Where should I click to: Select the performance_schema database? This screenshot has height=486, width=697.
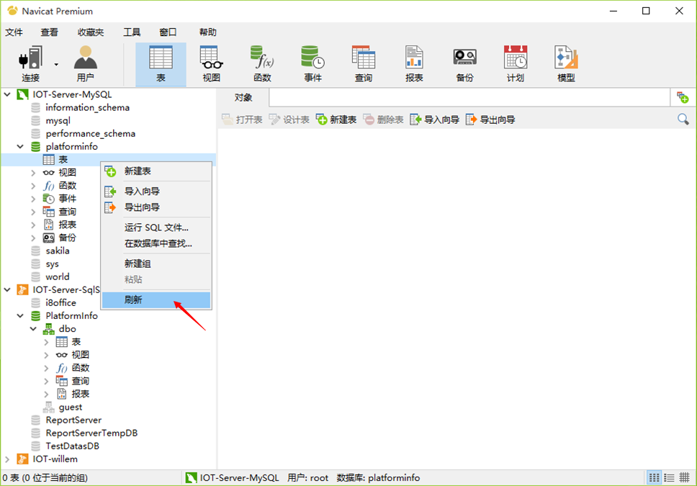click(90, 133)
